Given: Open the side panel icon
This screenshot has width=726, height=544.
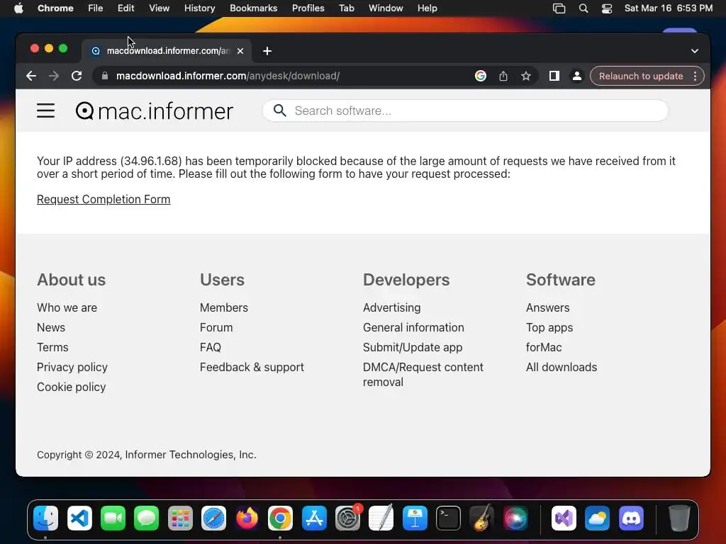Looking at the screenshot, I should click(554, 76).
